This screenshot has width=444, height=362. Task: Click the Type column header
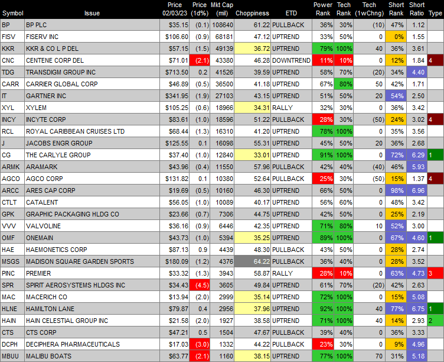[x=436, y=14]
